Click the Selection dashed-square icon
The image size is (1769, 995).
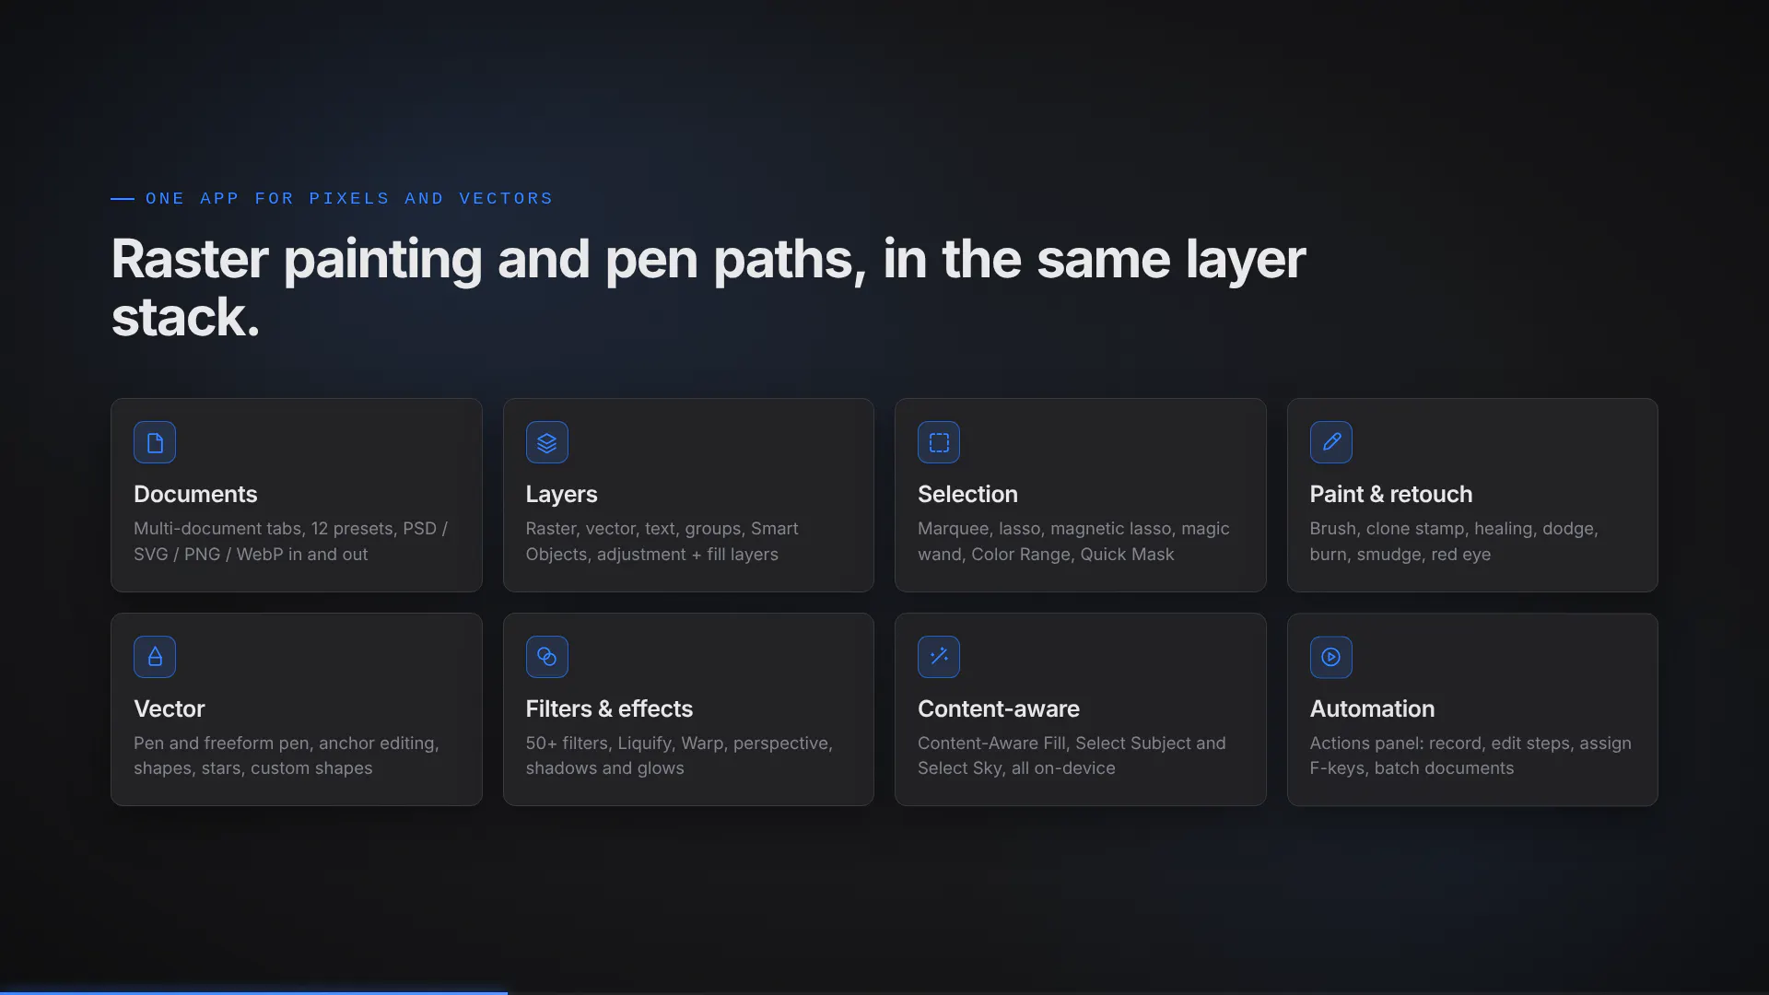939,442
